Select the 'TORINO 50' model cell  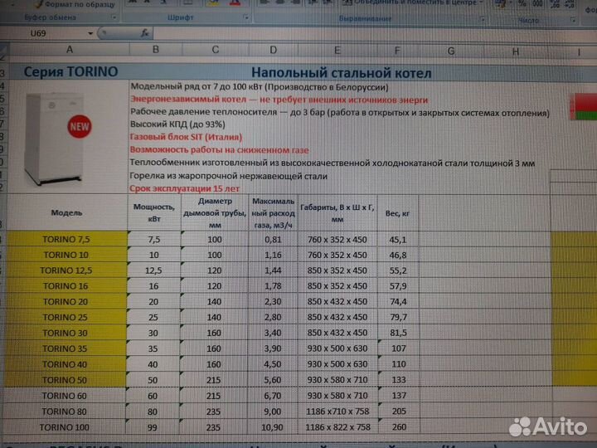(65, 380)
